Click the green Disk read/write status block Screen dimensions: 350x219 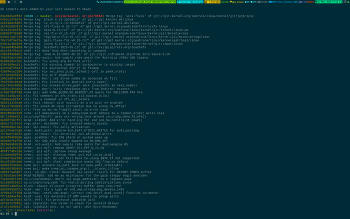[x=150, y=2]
